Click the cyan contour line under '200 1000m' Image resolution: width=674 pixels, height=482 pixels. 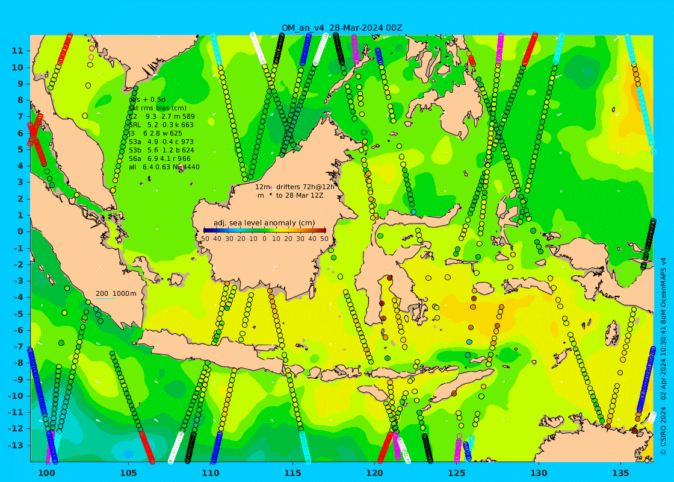click(x=105, y=299)
